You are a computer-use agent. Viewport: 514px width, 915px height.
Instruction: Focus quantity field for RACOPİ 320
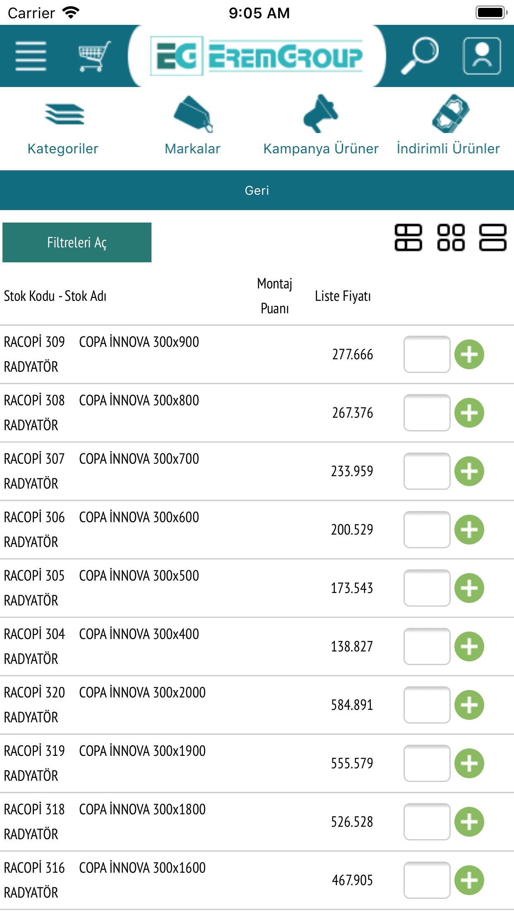tap(427, 705)
